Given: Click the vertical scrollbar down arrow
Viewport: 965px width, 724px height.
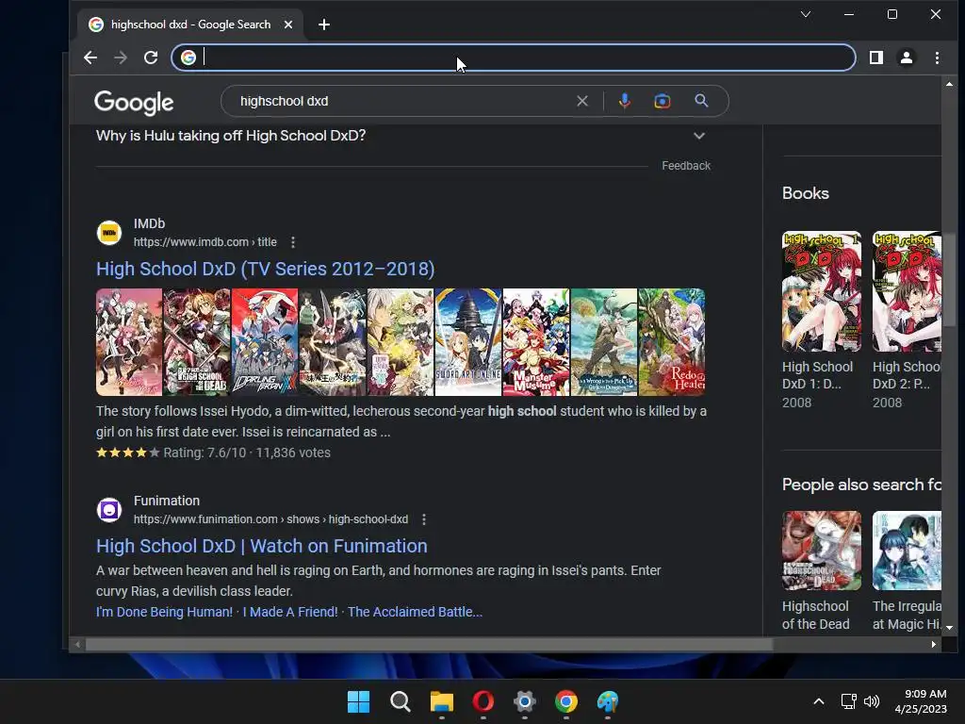Looking at the screenshot, I should coord(950,628).
